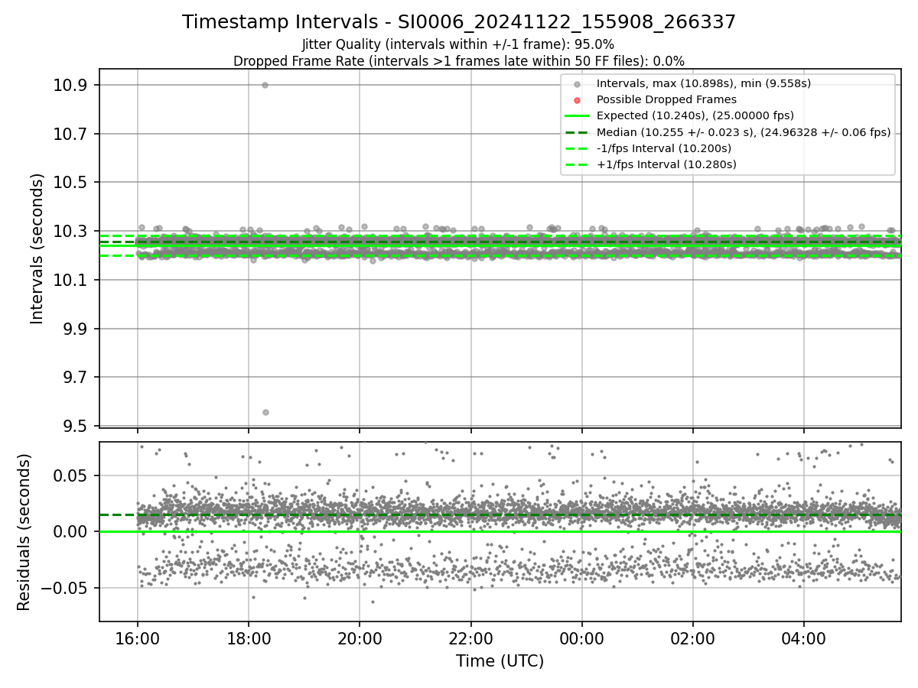
Task: Click the 04:00 x-axis tick label
Action: (x=803, y=639)
